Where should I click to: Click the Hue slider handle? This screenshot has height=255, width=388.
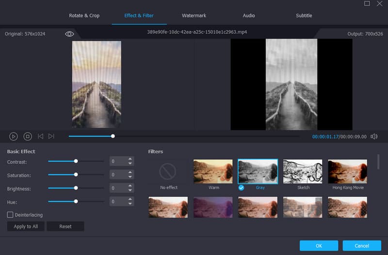[x=76, y=201]
